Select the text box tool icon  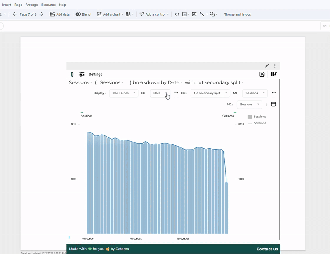[194, 14]
